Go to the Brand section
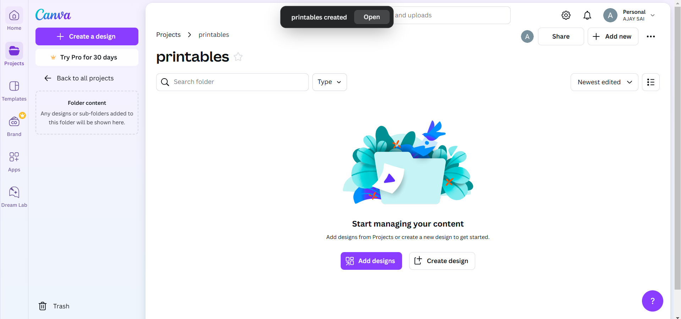Image resolution: width=681 pixels, height=319 pixels. click(14, 126)
